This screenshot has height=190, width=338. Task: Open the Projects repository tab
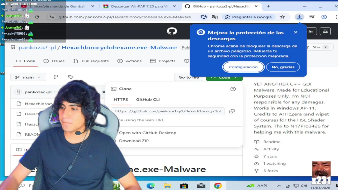(x=163, y=61)
